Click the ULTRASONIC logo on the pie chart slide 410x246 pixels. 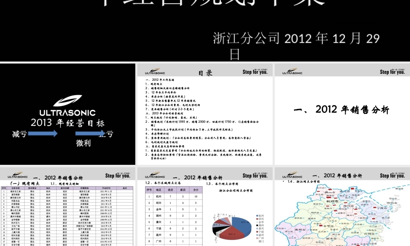pos(155,175)
